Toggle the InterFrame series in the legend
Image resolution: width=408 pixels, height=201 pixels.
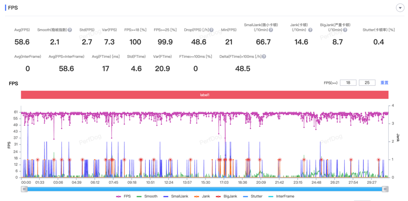click(281, 196)
